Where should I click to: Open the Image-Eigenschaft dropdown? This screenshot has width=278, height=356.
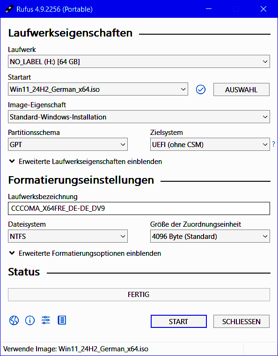coord(139,117)
